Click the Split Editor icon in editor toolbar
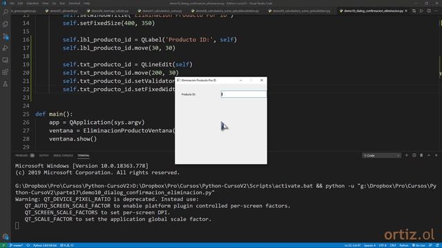 point(429,11)
